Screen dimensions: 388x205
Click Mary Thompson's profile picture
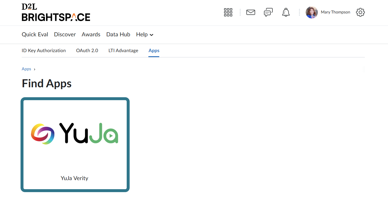coord(312,12)
